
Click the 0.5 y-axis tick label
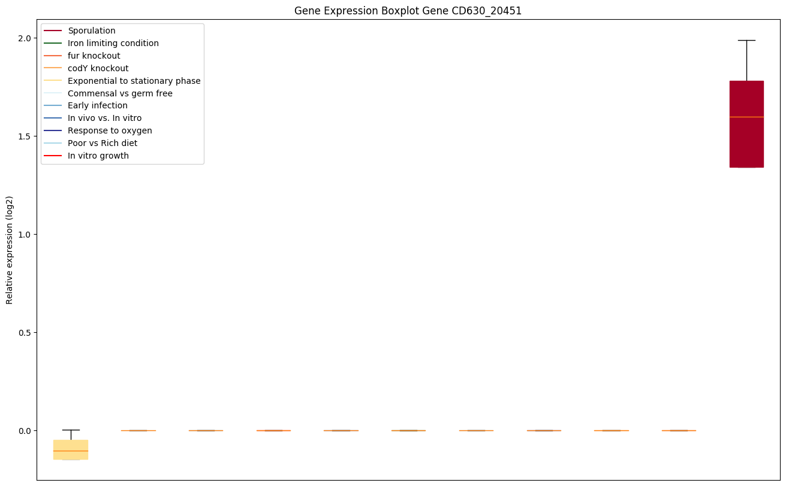[25, 333]
